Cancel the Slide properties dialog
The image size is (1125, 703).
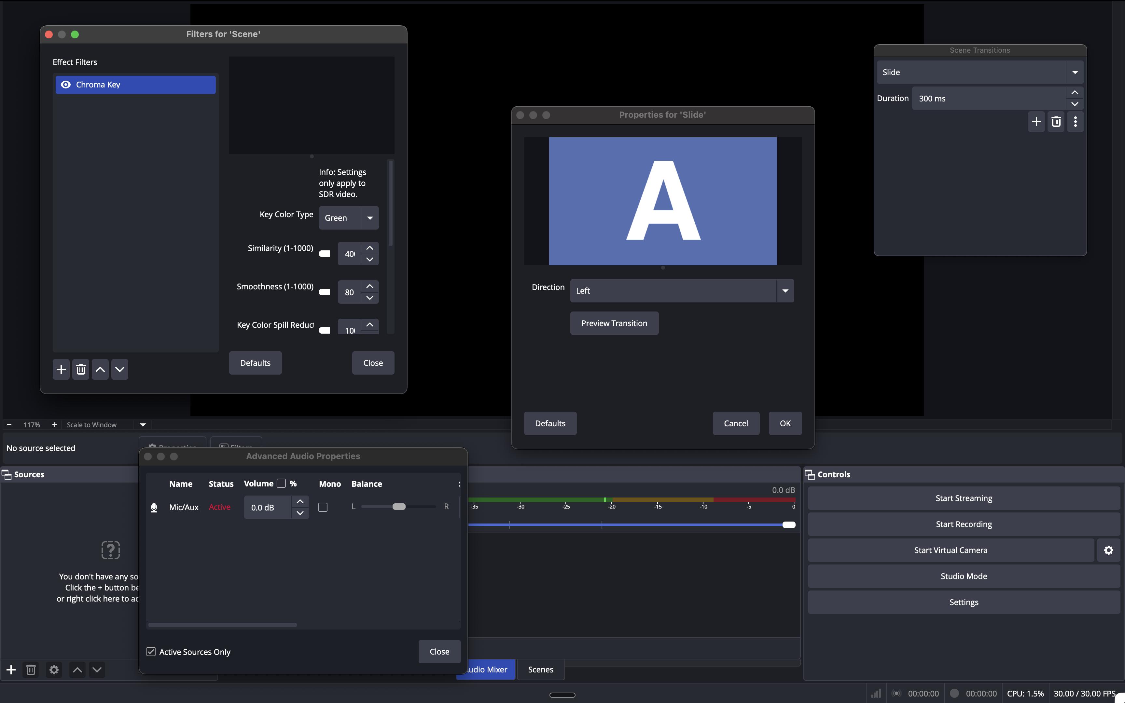tap(736, 423)
